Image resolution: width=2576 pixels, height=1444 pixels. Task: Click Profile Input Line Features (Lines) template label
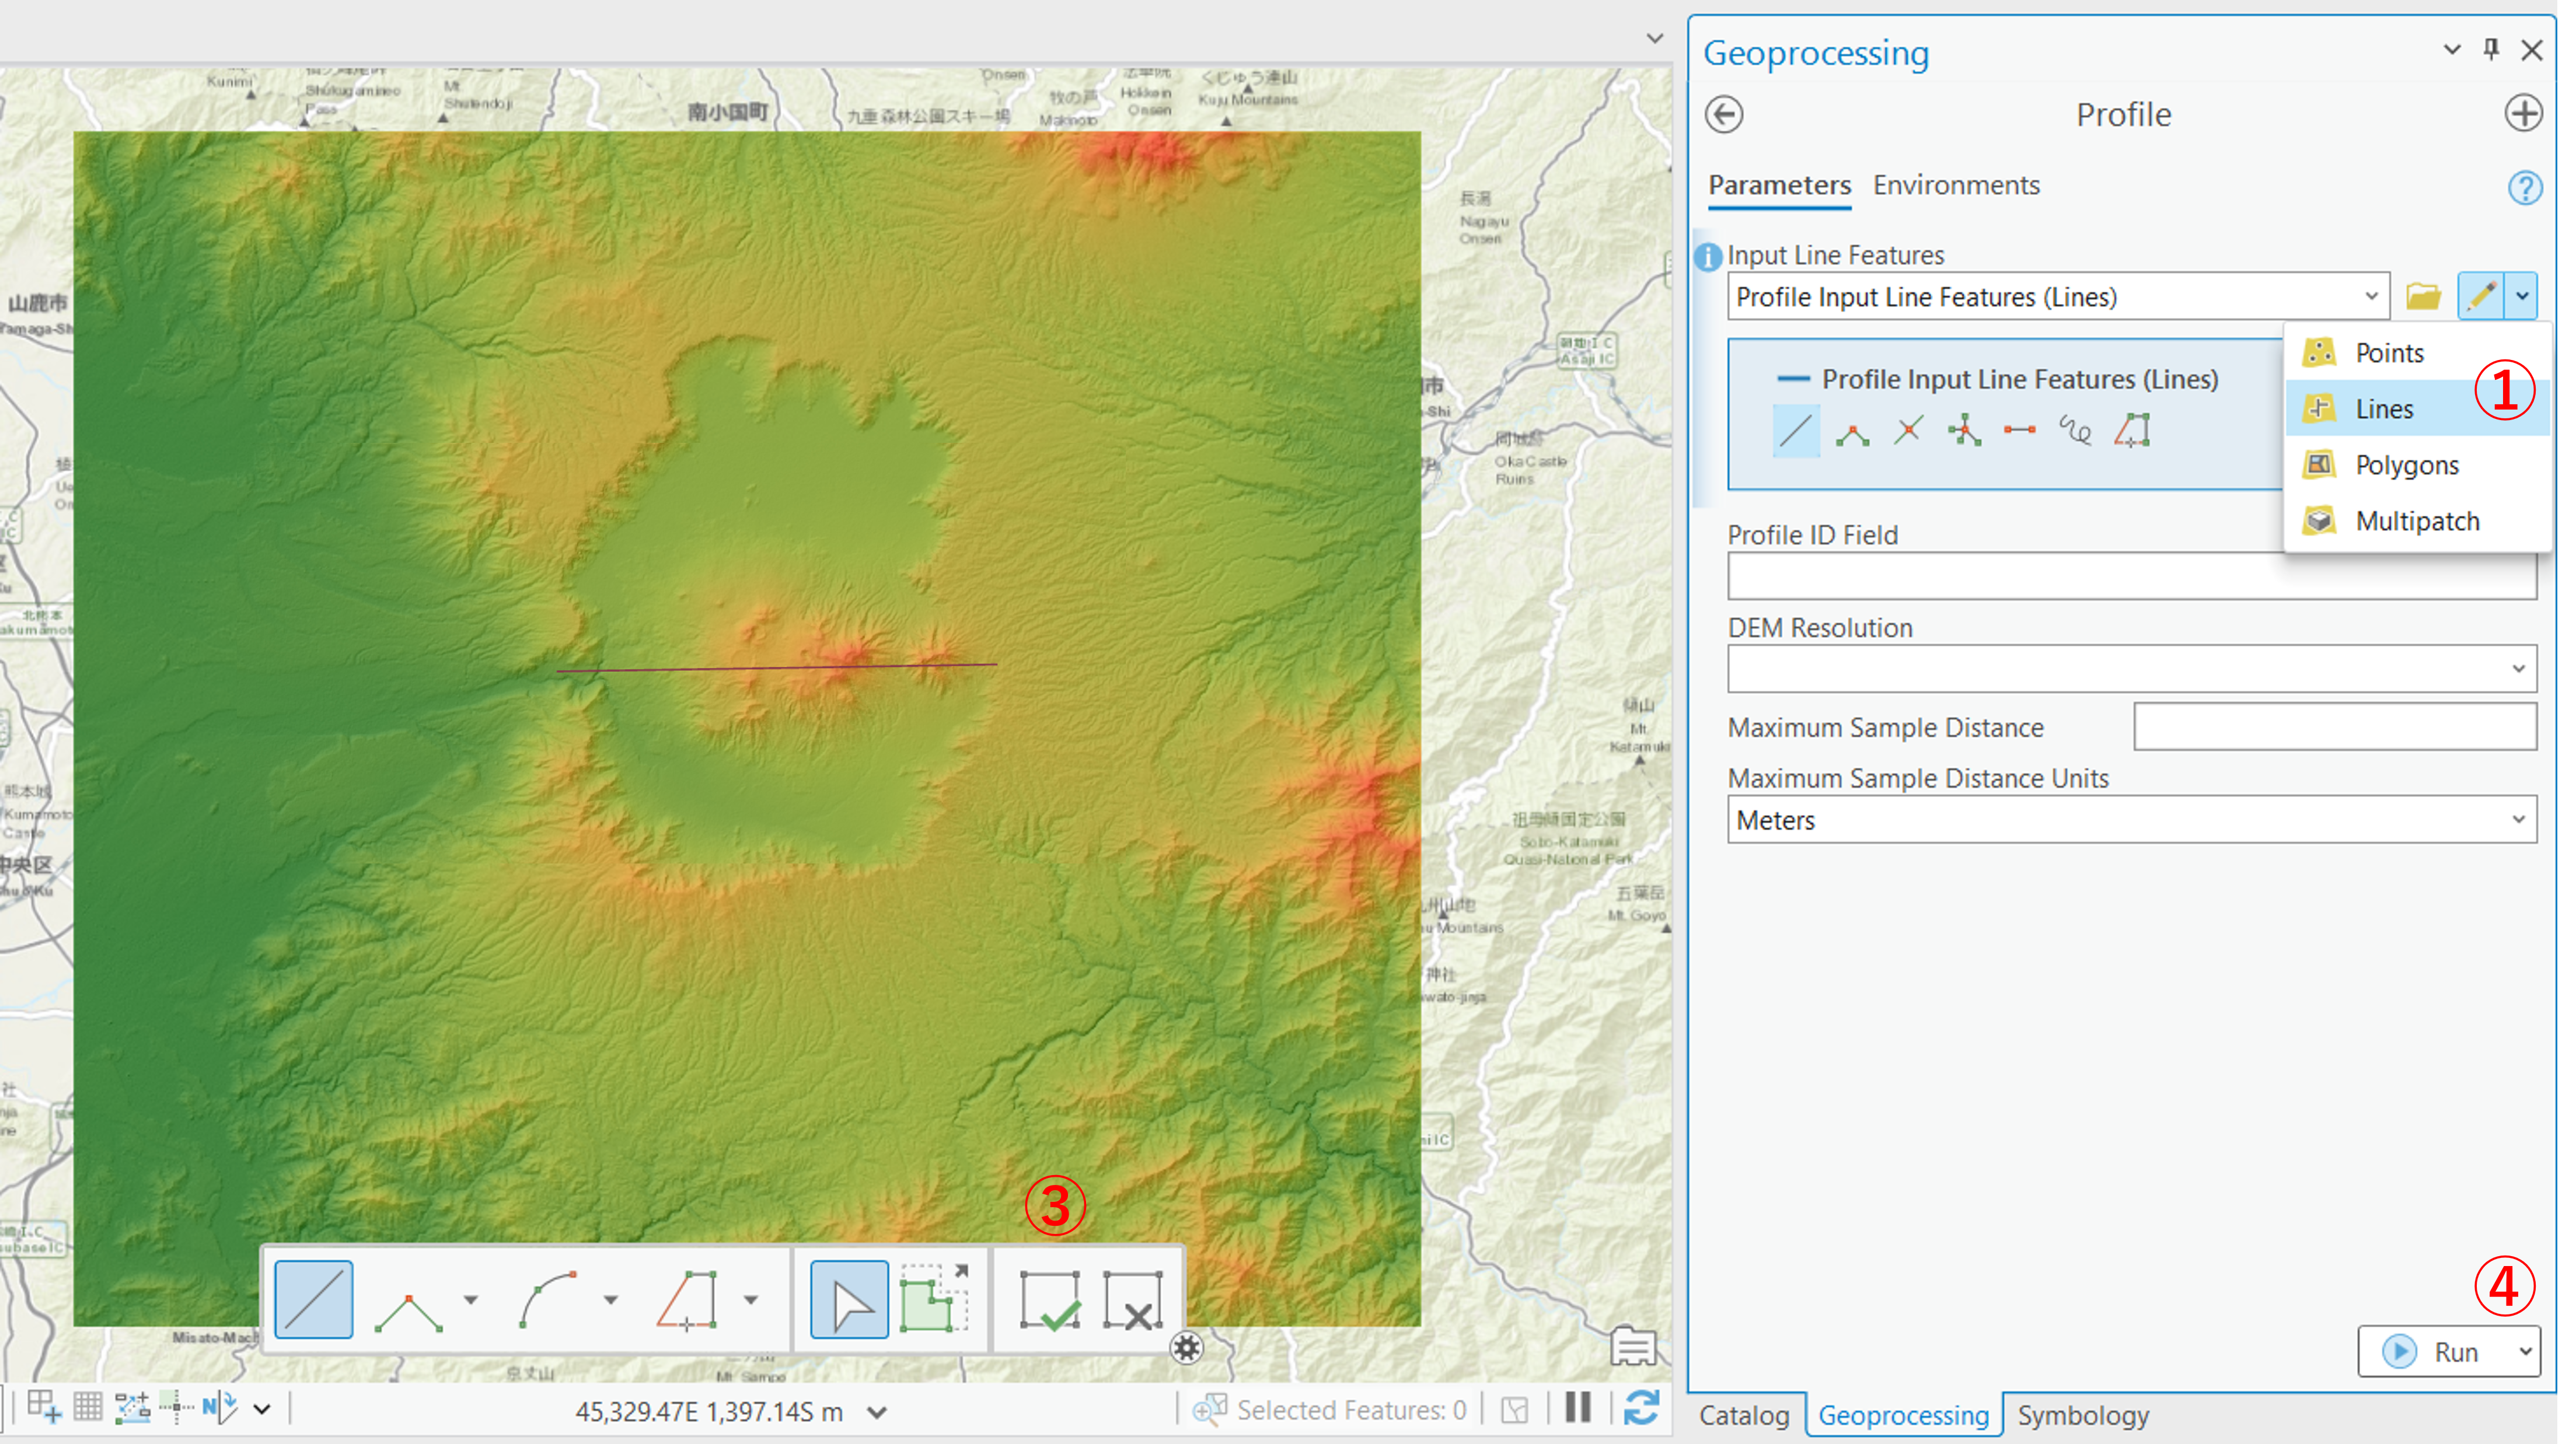2019,379
